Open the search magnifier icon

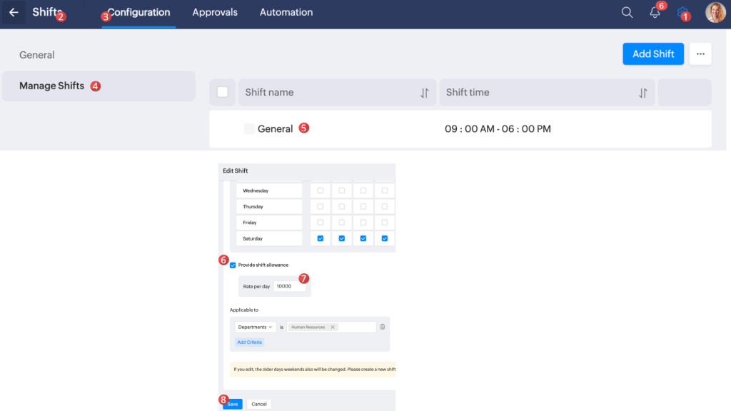[x=627, y=13]
